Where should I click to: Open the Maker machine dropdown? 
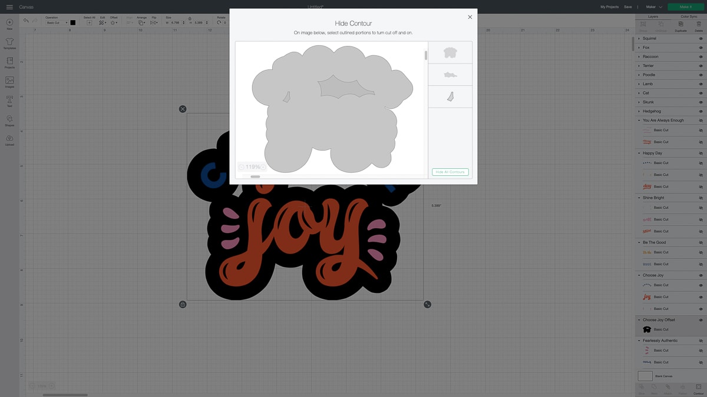click(654, 7)
